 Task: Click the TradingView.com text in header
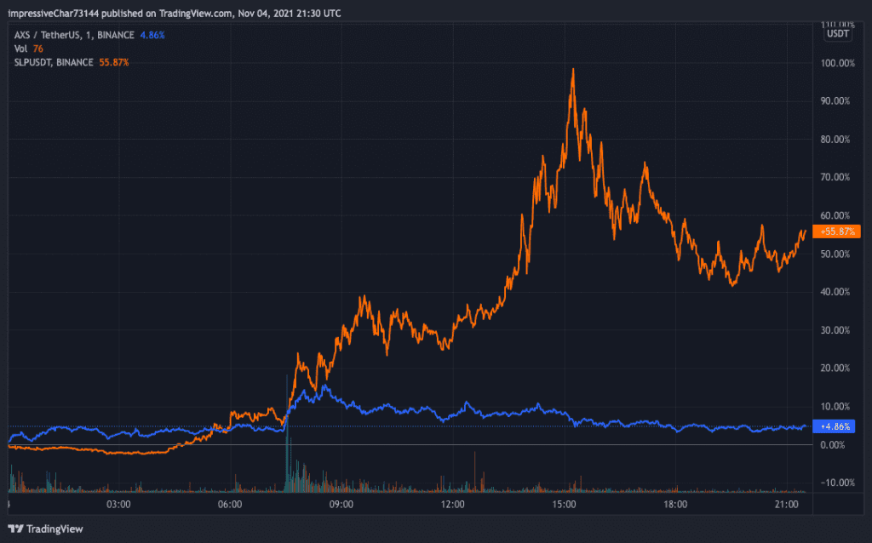tap(175, 14)
